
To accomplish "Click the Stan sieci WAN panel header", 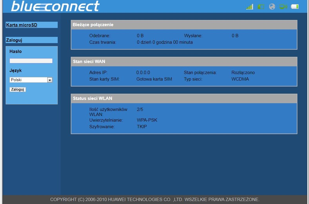I will 184,62.
